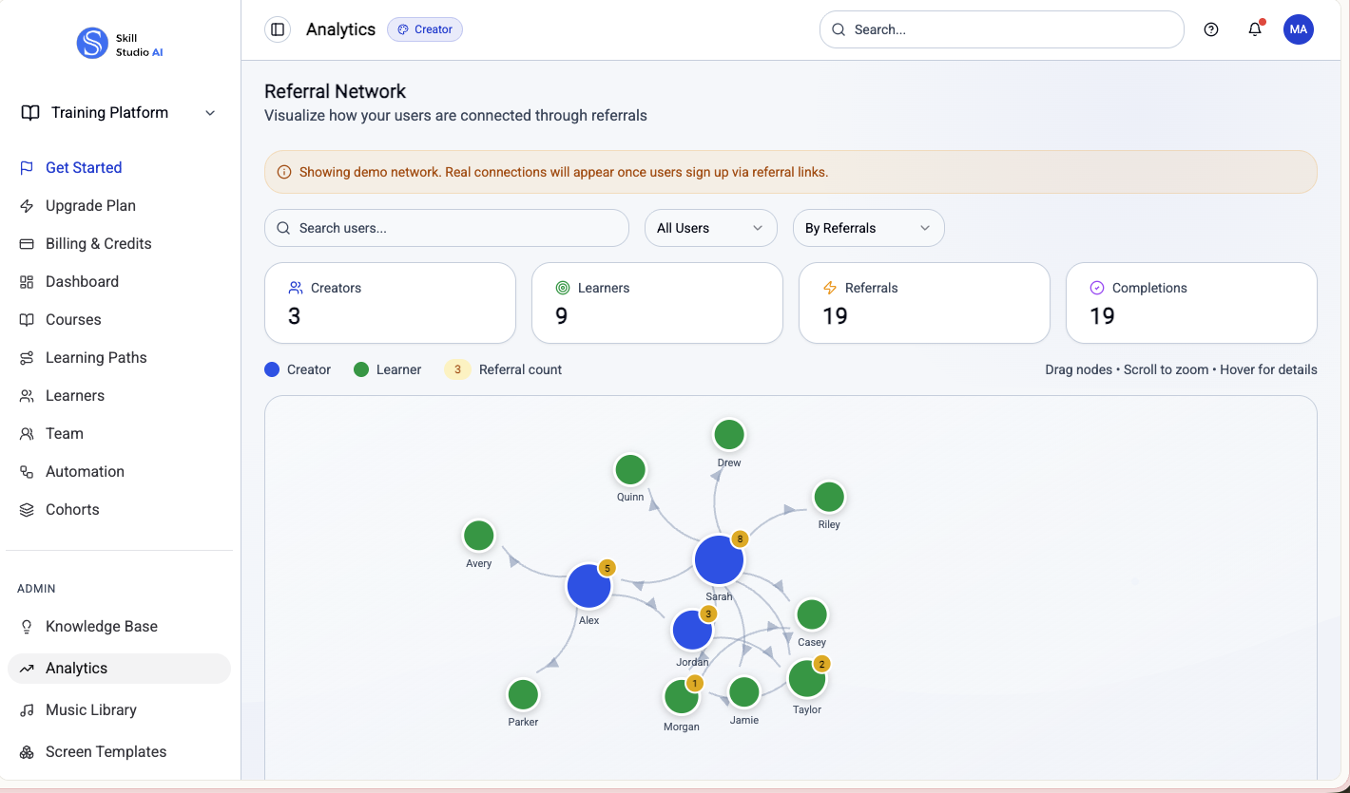Screen dimensions: 1350x793
Task: Click the Referrals stat card
Action: [924, 303]
